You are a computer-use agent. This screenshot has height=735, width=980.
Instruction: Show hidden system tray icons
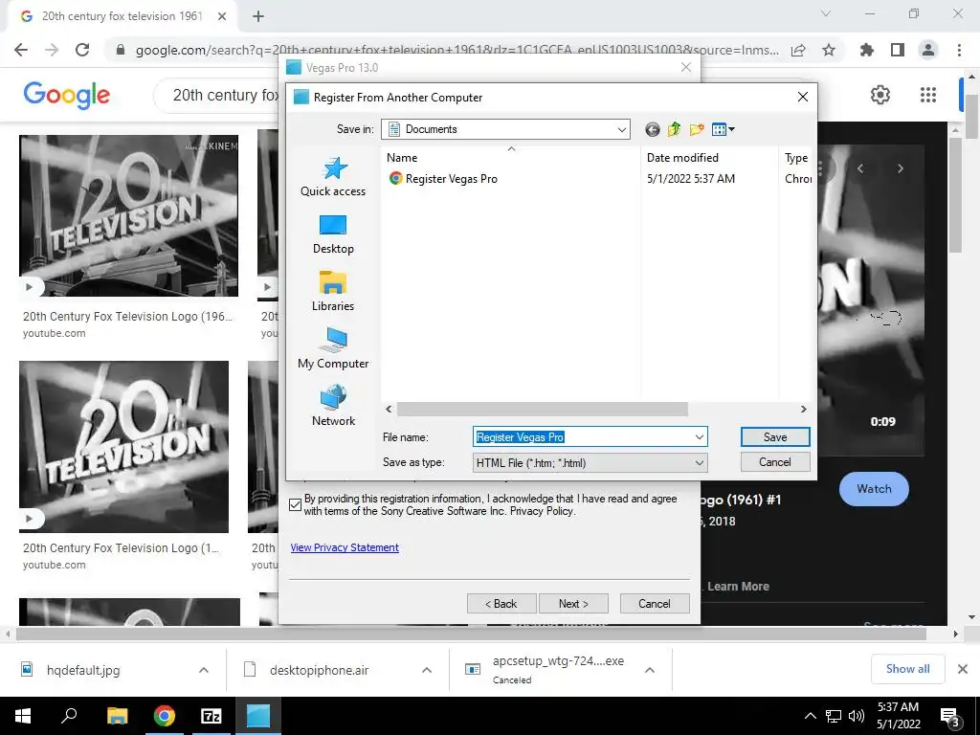point(810,716)
